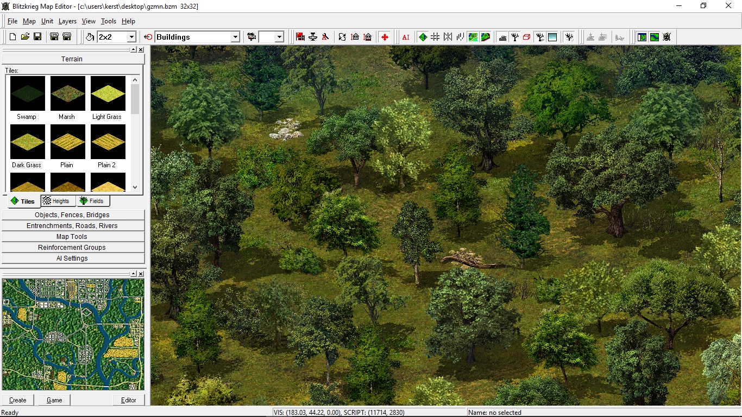Open the Buildings object type dropdown
Screen dimensions: 742x417
[x=235, y=37]
